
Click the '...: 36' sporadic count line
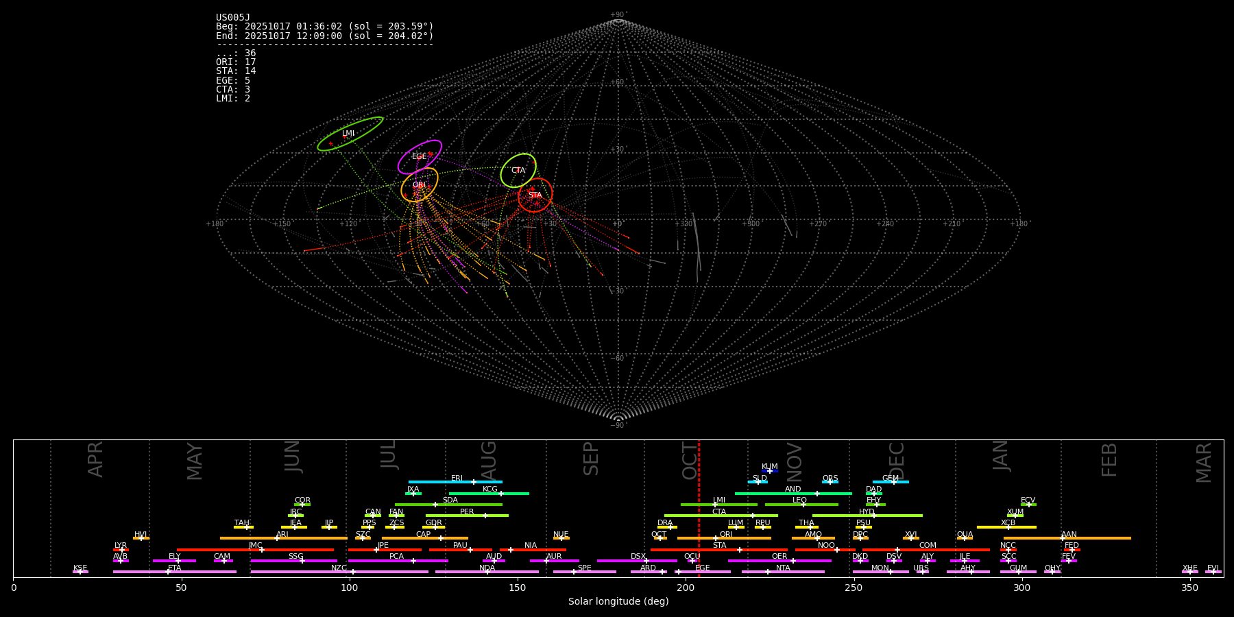[236, 53]
